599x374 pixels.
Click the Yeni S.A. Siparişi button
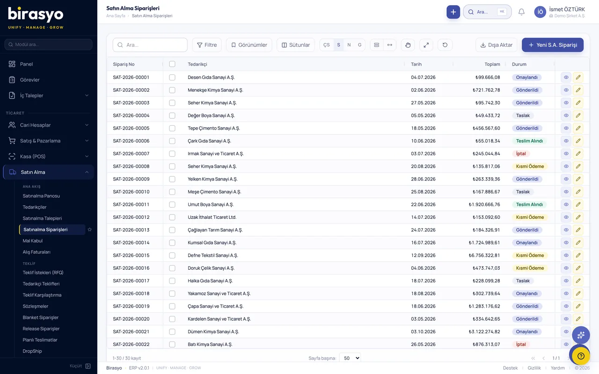coord(553,45)
